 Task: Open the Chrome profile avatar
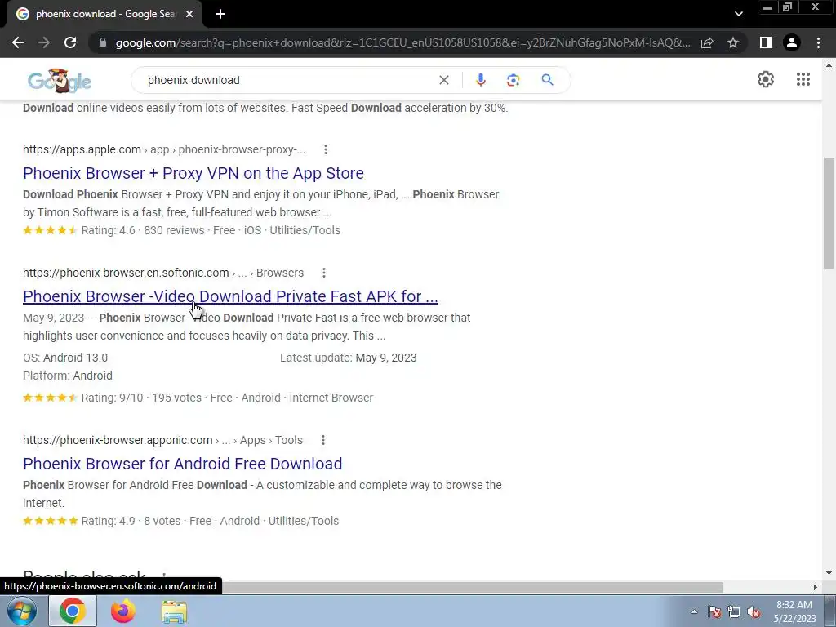pyautogui.click(x=792, y=42)
